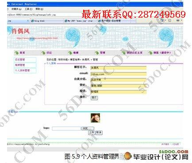The image size is (192, 163).
Task: Open 日记 in the navigation bar
Action: tap(49, 53)
